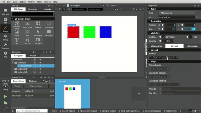Screen dimensions: 201x113
Task: Pick the Rectangle component in Library
Action: click(49, 33)
